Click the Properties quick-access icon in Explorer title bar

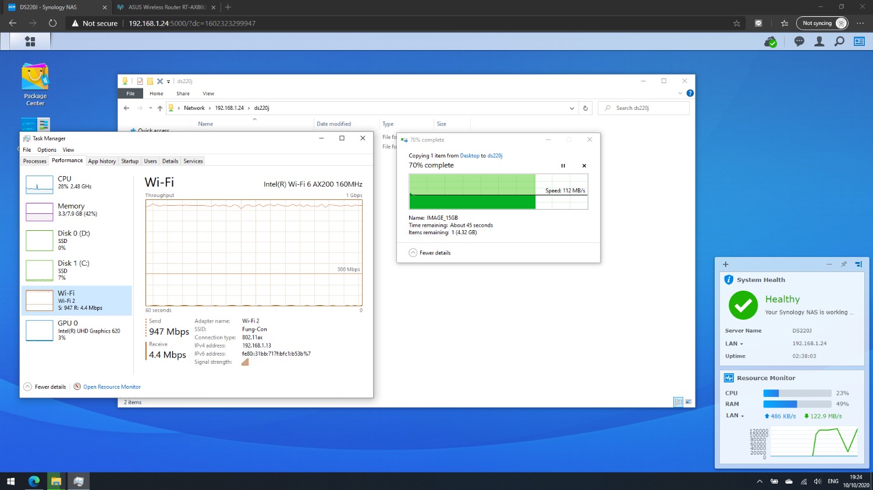(140, 81)
